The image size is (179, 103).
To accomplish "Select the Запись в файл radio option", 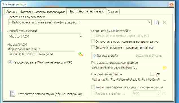I will [x=95, y=56].
